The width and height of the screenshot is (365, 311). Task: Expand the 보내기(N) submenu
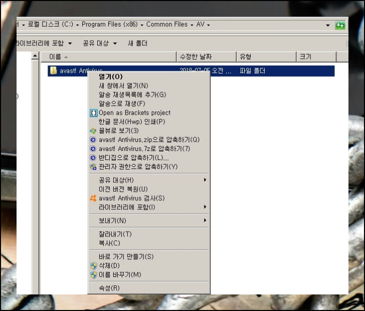tap(205, 220)
